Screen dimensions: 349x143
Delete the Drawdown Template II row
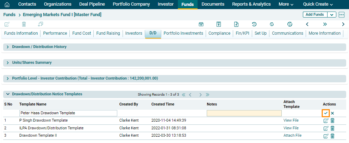coord(332,136)
